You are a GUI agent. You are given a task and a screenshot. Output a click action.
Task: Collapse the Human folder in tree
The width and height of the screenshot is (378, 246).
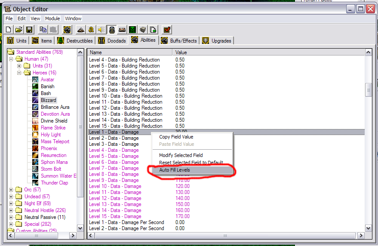(11, 59)
